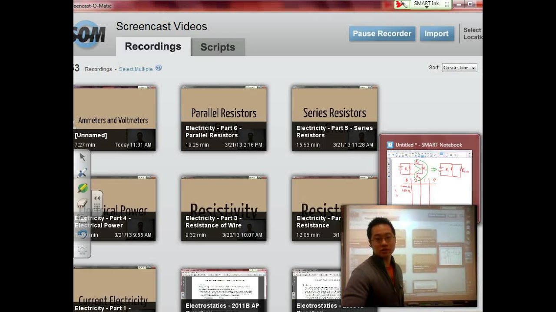Click the '15:53 min' duration text

(x=308, y=145)
